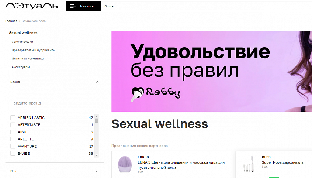Screen dimensions: 312x178
Task: Click the brand list scrollbar thumb
Action: point(97,121)
